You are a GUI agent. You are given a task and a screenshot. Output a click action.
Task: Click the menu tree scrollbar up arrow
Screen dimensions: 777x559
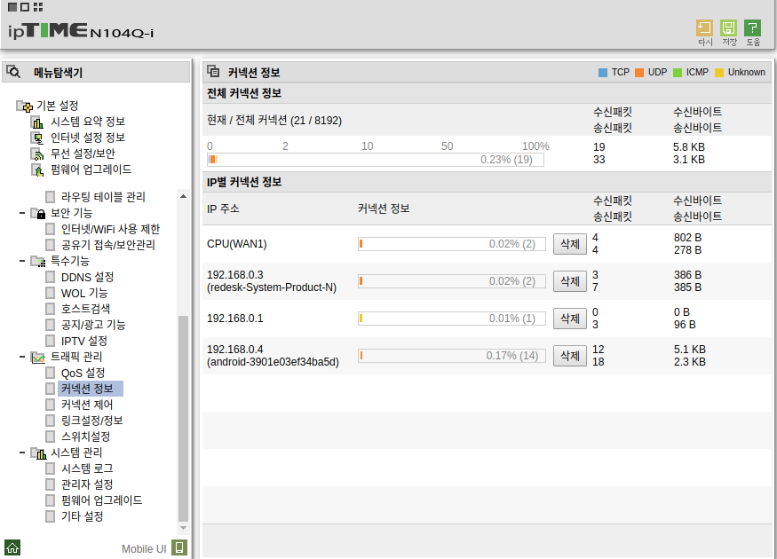183,197
